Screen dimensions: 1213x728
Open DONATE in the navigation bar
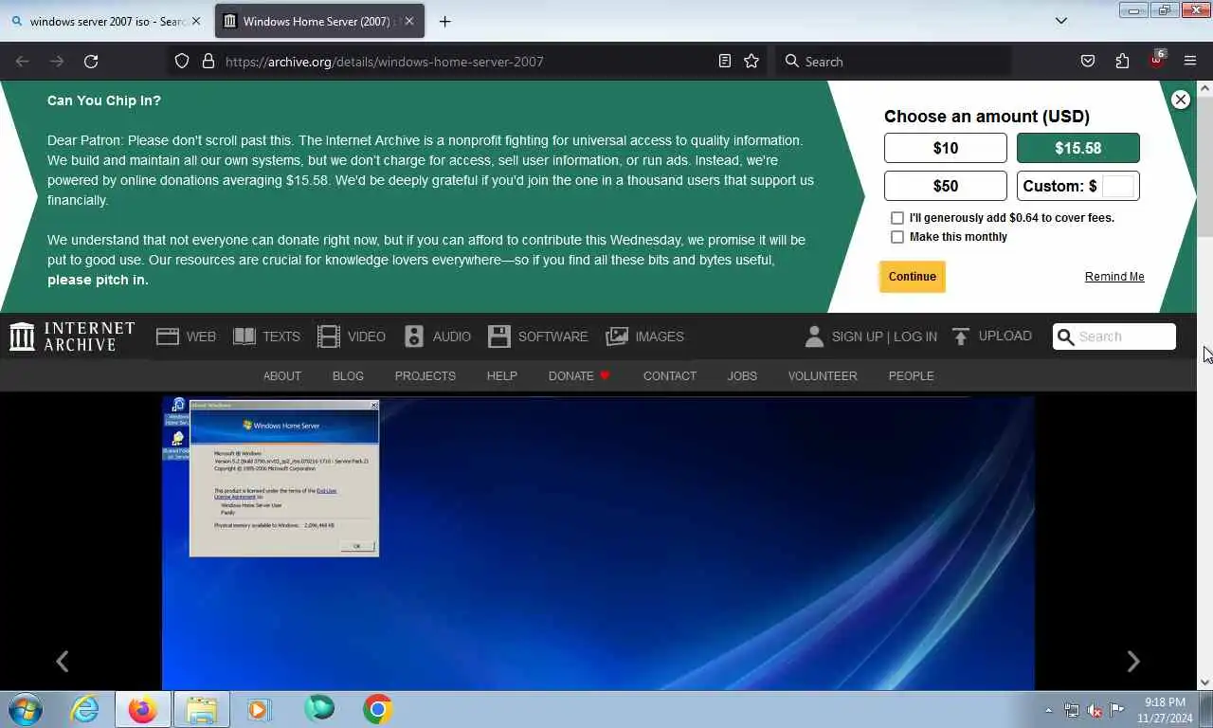tap(579, 376)
